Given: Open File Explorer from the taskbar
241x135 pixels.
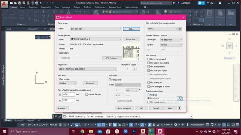Looking at the screenshot, I should [91, 131].
